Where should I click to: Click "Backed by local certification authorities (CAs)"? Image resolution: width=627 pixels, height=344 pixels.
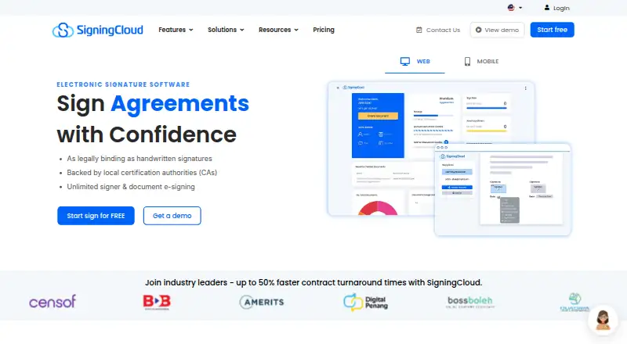click(x=142, y=173)
